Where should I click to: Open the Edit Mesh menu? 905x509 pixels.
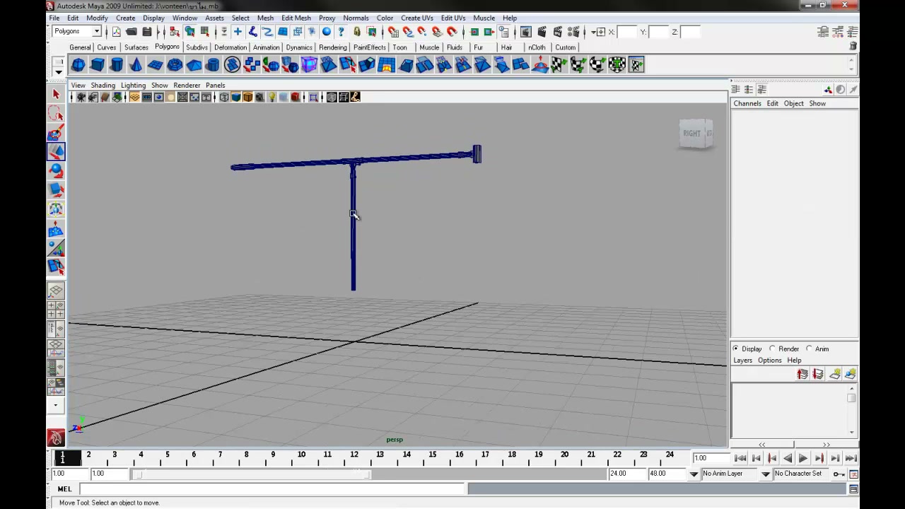296,18
